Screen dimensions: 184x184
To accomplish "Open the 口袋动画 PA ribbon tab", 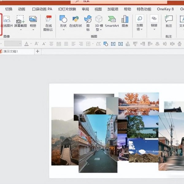I will [x=42, y=9].
